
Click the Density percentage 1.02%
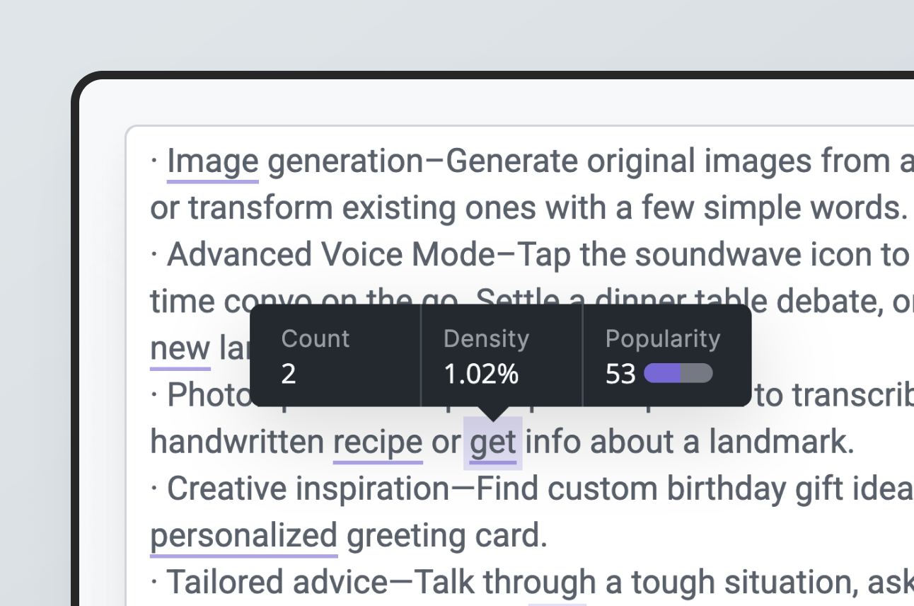[x=481, y=374]
